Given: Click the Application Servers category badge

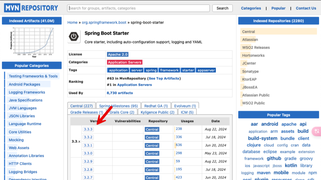Looking at the screenshot, I should (x=124, y=62).
